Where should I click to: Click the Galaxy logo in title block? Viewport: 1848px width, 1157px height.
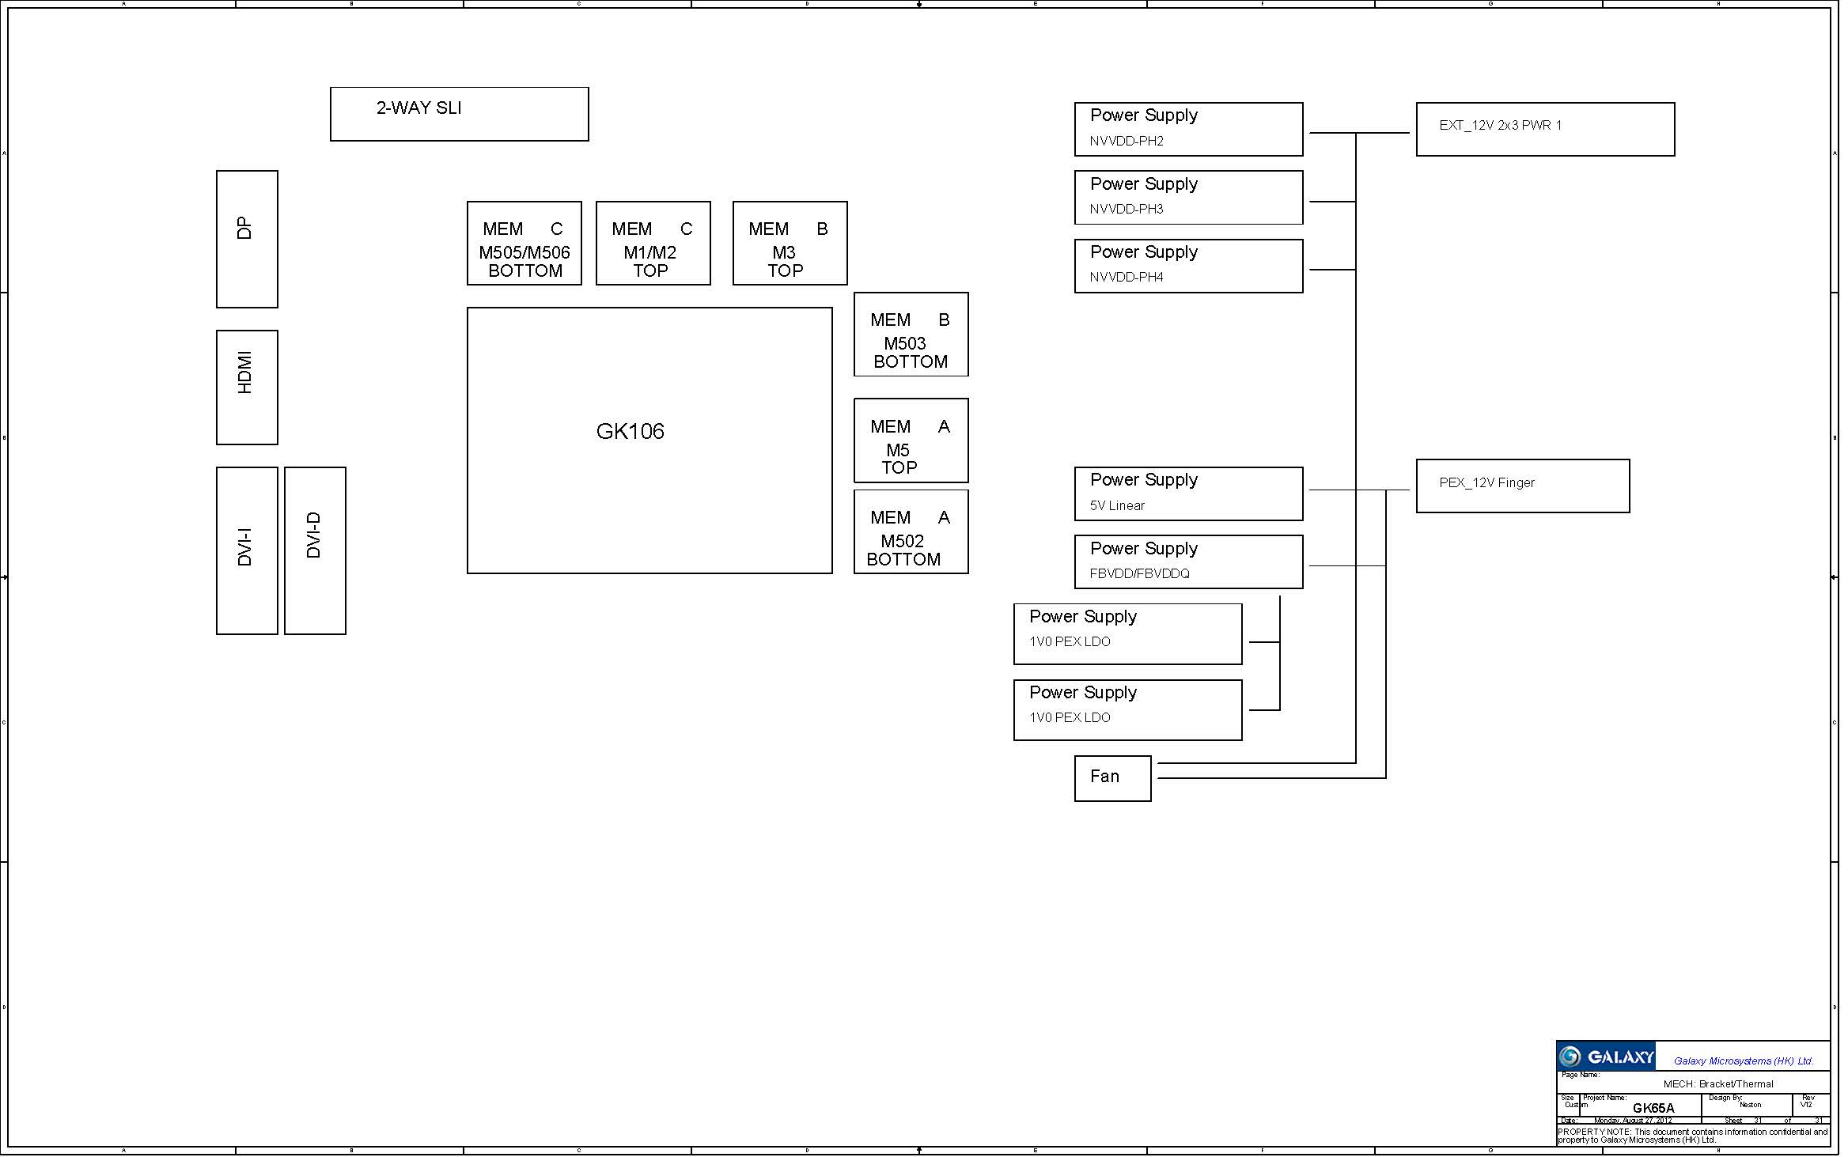point(1605,1057)
